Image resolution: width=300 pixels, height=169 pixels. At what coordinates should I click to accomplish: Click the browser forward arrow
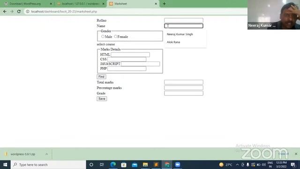pos(12,11)
